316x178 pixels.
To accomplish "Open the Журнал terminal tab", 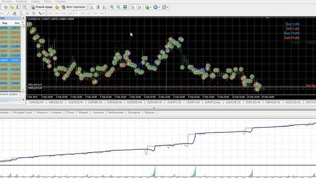I will (x=150, y=112).
